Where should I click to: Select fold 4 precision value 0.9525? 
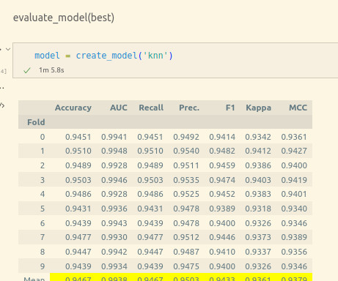point(186,194)
